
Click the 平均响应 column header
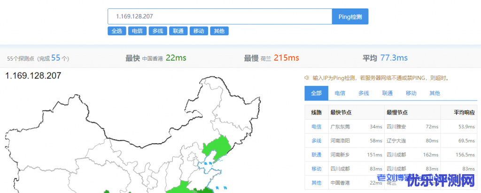(465, 113)
